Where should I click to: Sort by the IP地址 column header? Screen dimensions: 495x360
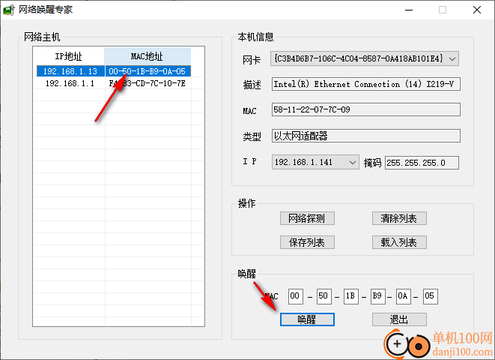pos(68,56)
